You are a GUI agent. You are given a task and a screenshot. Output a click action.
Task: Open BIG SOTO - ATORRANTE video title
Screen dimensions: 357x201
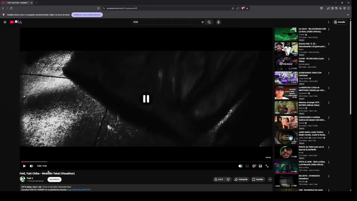click(309, 177)
